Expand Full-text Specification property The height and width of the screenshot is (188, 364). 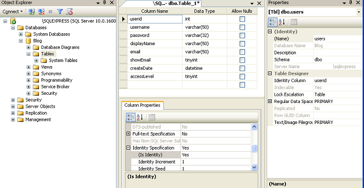point(128,134)
